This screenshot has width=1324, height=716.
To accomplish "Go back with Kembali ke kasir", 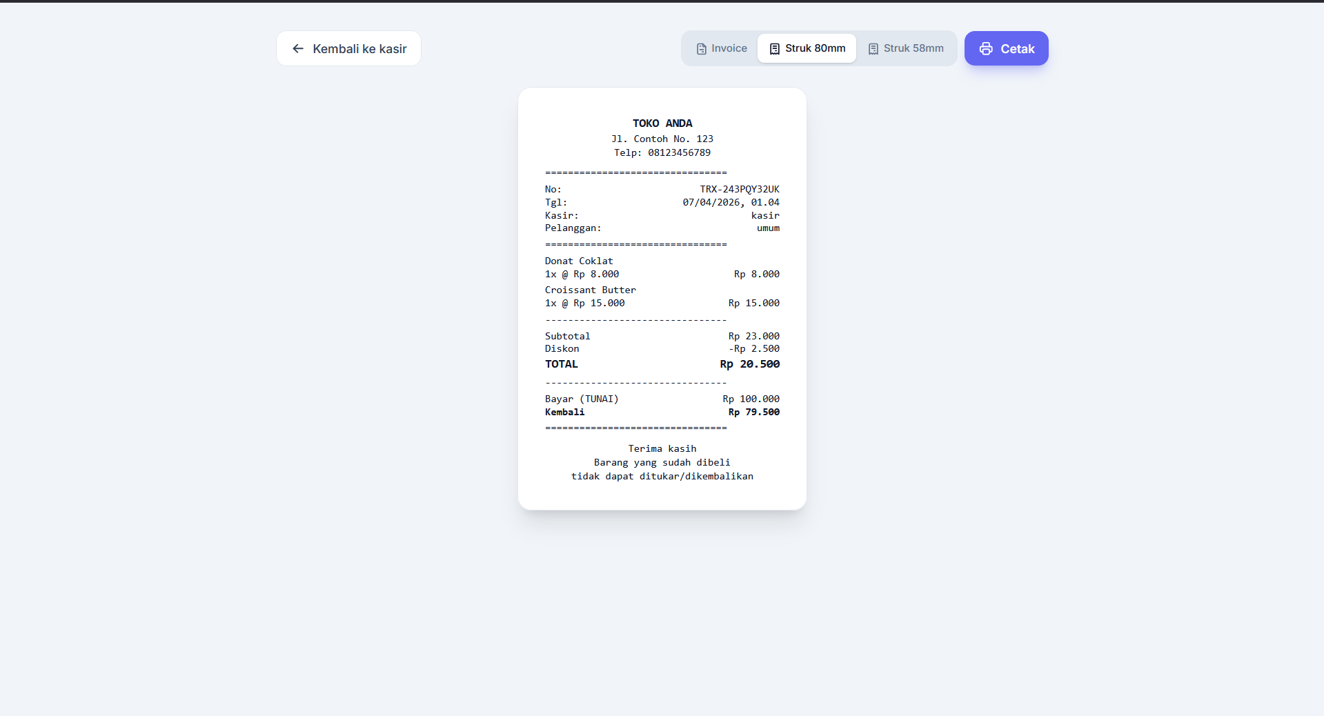I will [x=348, y=48].
